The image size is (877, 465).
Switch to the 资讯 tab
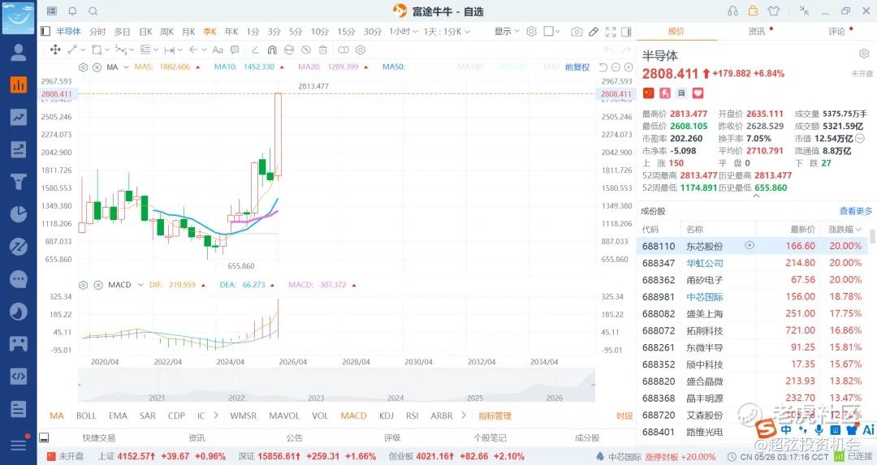pos(757,32)
